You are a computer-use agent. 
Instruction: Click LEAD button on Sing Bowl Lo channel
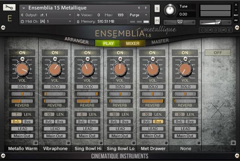click(120, 128)
